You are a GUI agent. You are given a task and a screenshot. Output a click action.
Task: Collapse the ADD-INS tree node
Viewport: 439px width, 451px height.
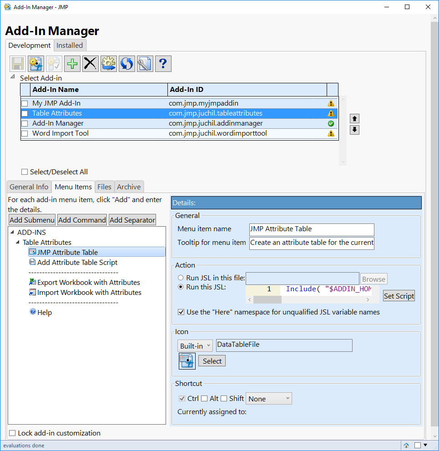(x=12, y=232)
